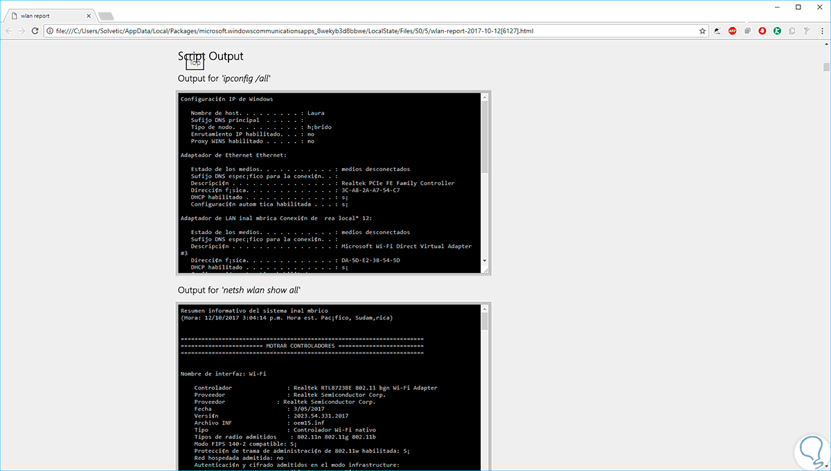Close the wlan report tab
The width and height of the screenshot is (831, 471).
click(88, 15)
